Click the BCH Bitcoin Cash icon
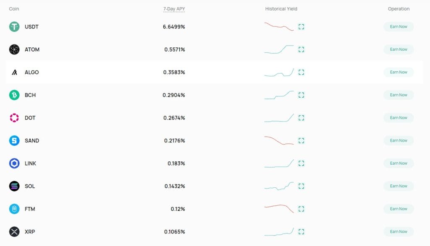This screenshot has height=246, width=430. tap(15, 95)
